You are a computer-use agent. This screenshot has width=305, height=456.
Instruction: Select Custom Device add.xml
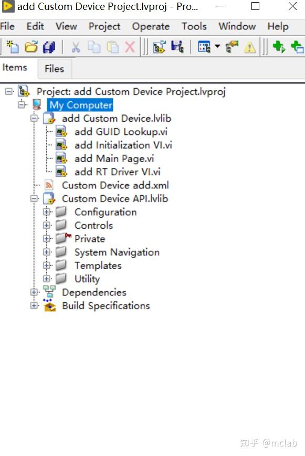(115, 185)
